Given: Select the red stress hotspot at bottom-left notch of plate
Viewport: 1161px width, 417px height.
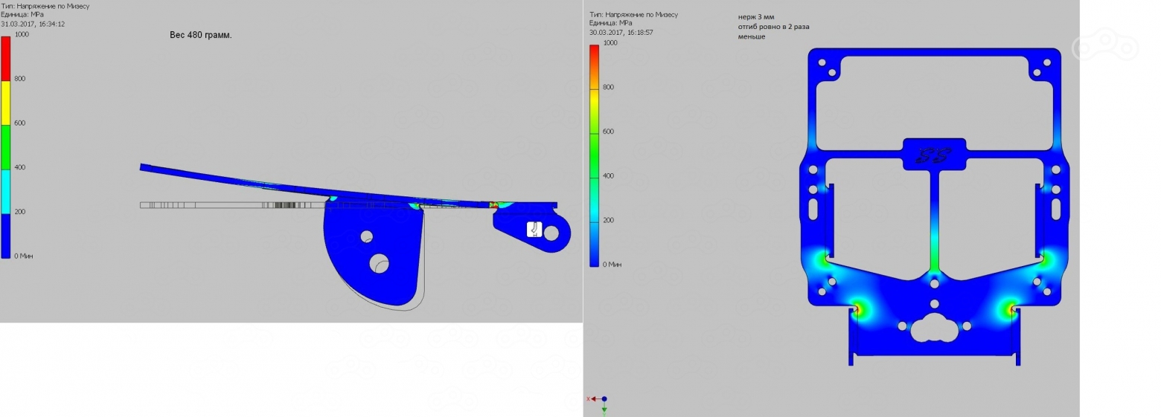Looking at the screenshot, I should tap(857, 308).
